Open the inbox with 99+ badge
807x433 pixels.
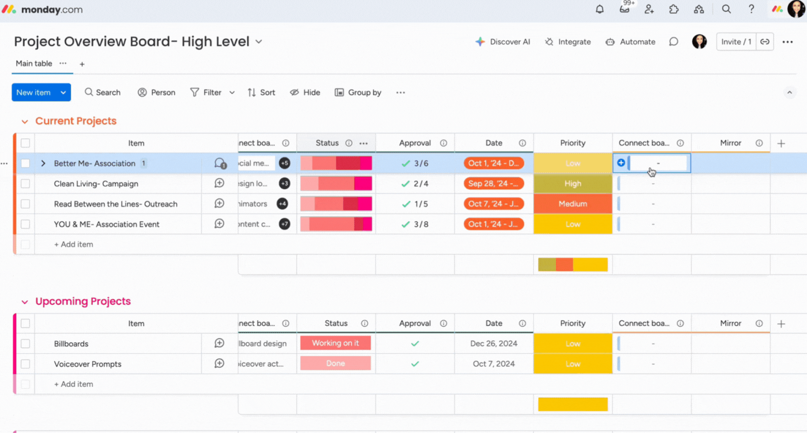click(x=625, y=9)
